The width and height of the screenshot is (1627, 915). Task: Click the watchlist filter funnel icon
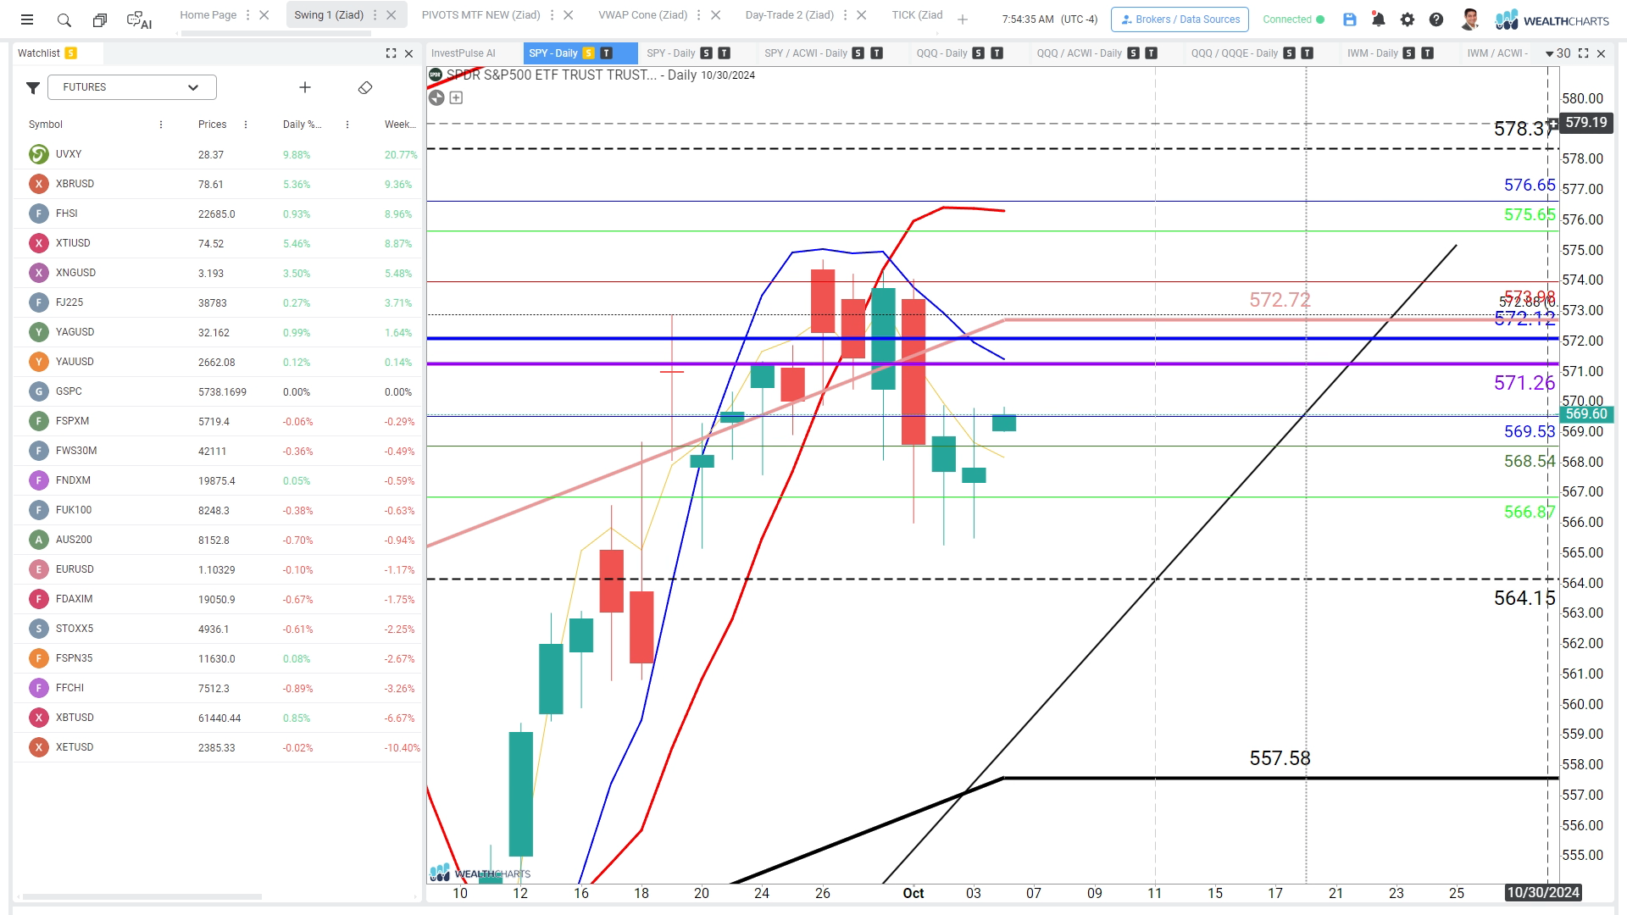(33, 87)
